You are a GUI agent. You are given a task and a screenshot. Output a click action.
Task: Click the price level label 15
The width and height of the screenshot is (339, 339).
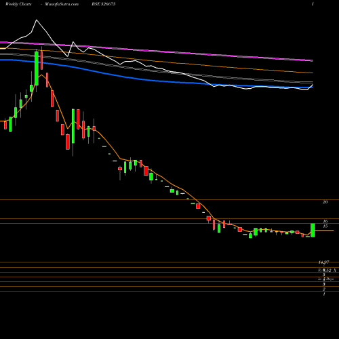coord(325,226)
